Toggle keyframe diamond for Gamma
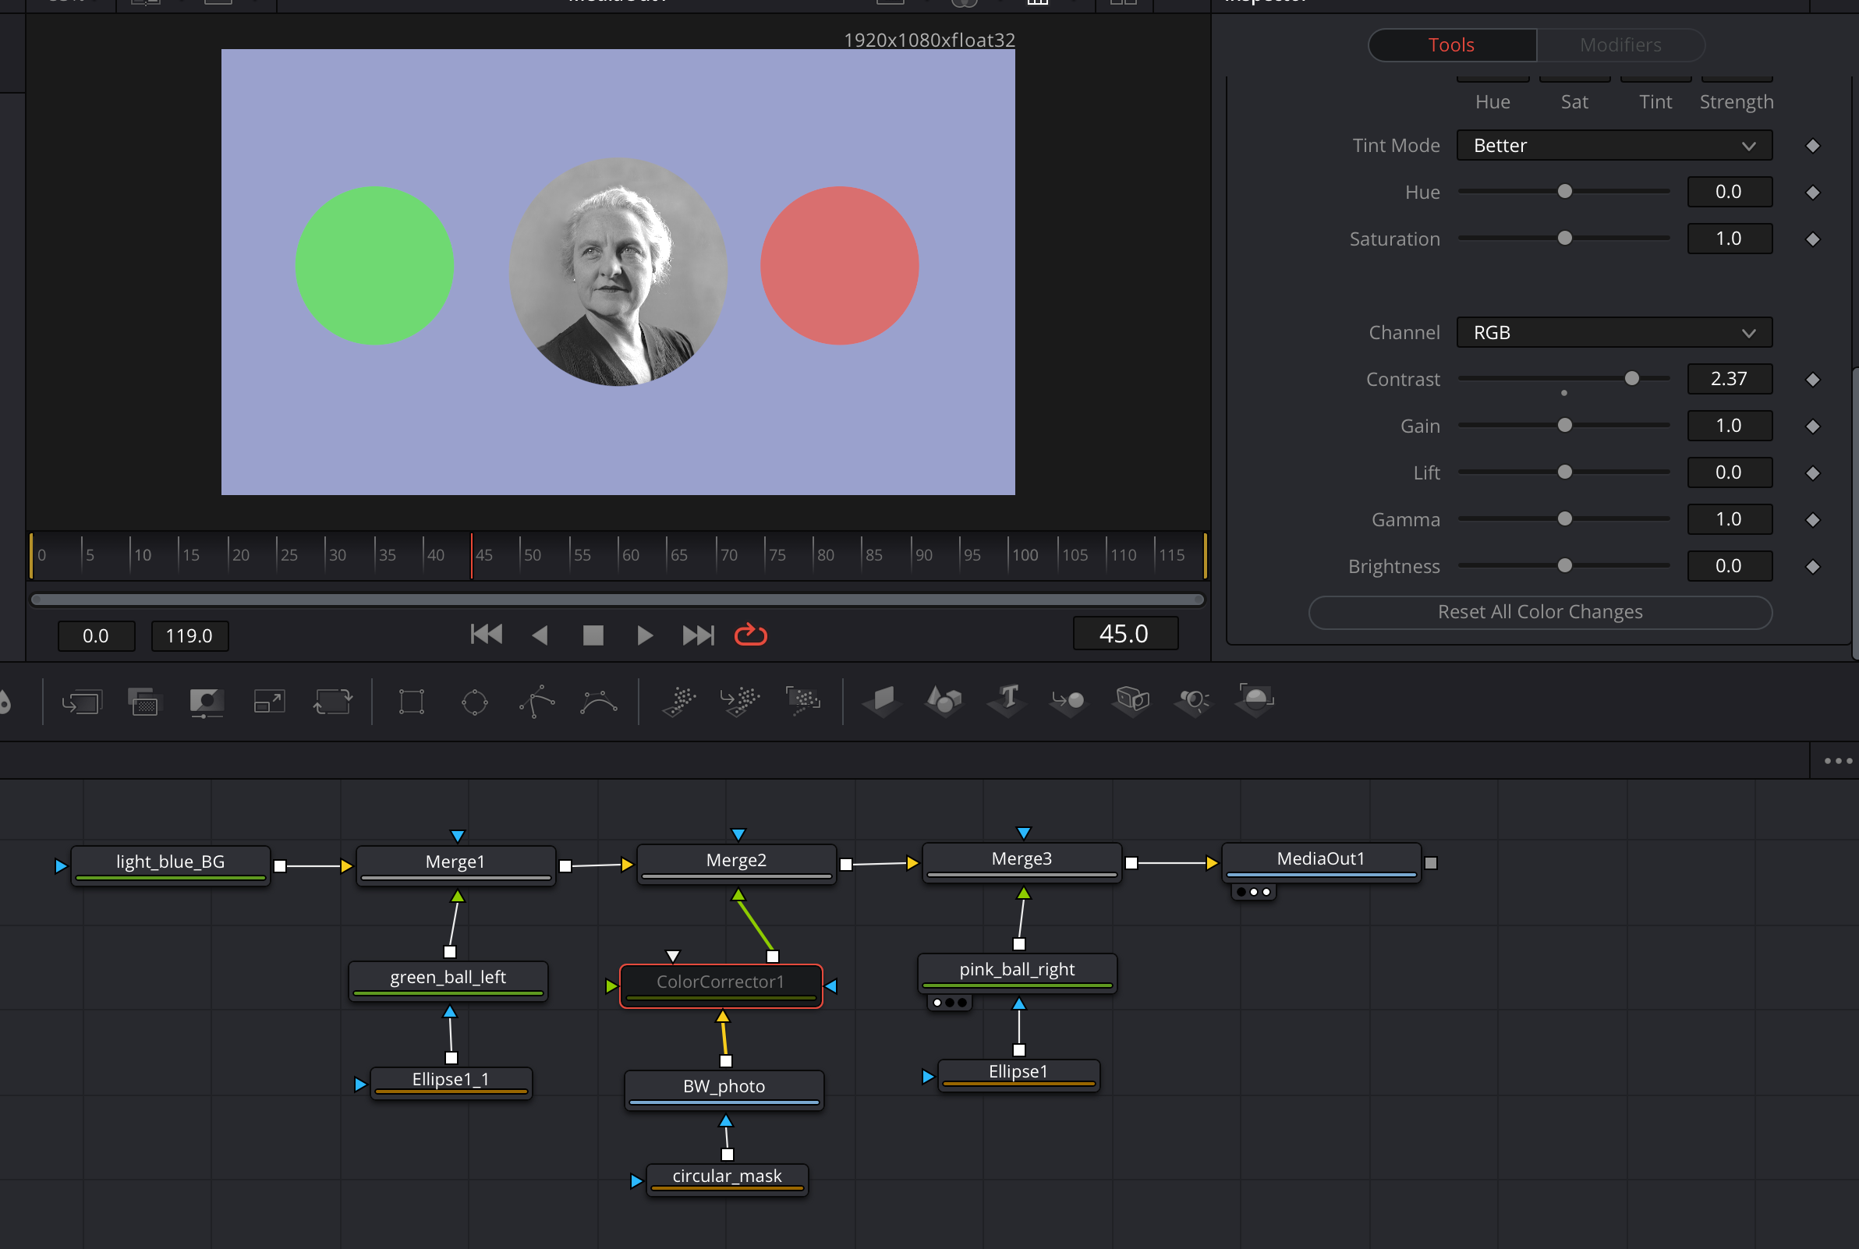The height and width of the screenshot is (1249, 1859). (x=1813, y=519)
